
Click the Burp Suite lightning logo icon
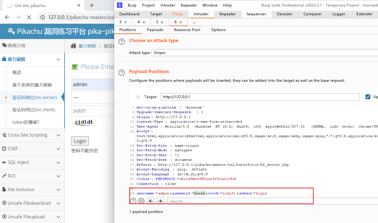[119, 5]
